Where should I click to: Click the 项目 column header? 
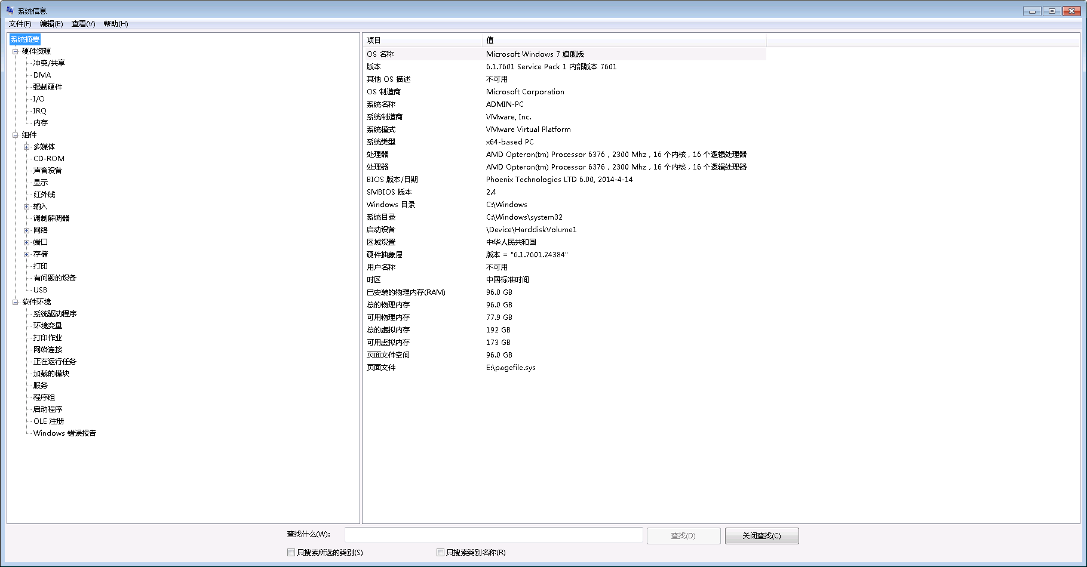422,40
